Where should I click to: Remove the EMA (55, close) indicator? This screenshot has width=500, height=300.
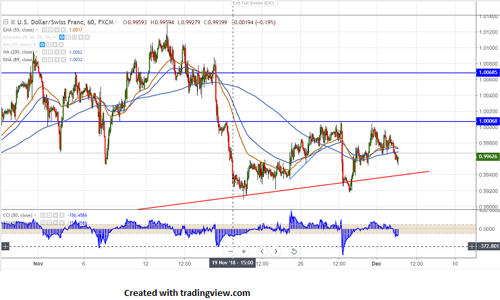coord(63,30)
